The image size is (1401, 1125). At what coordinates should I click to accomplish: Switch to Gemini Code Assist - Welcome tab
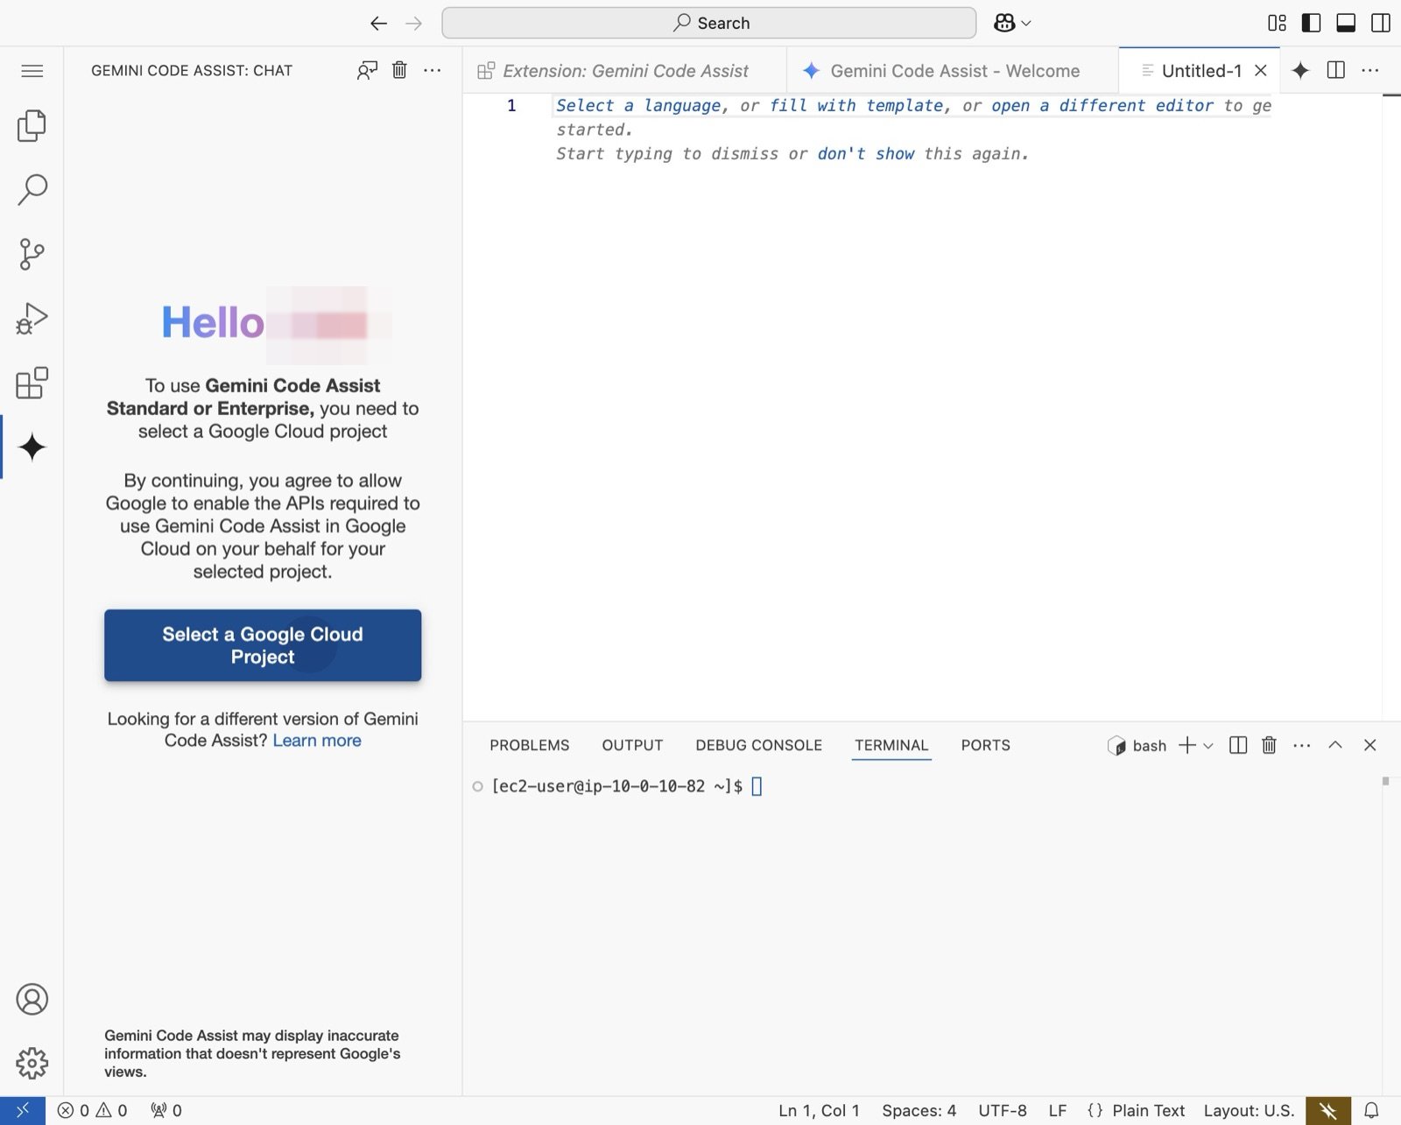click(953, 71)
